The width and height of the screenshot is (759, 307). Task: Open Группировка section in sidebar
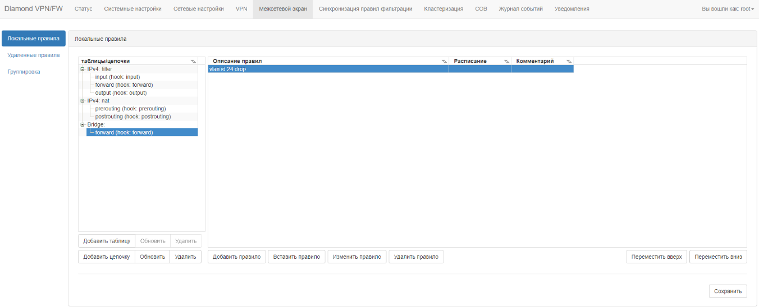point(24,72)
